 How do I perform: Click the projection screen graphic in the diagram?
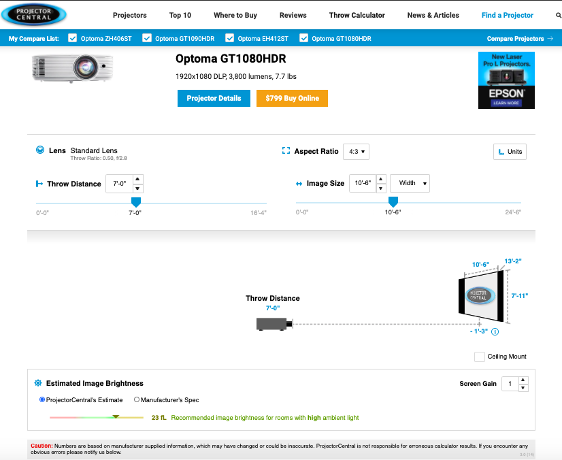(x=481, y=296)
